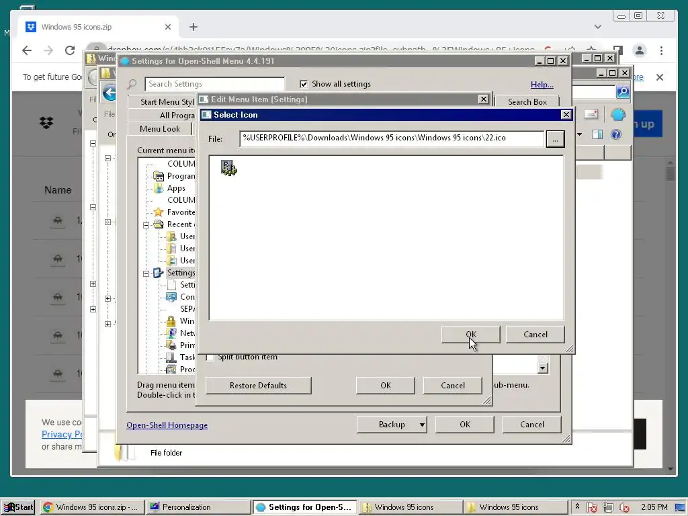Select the Windows Security lock icon
This screenshot has width=688, height=516.
click(171, 321)
